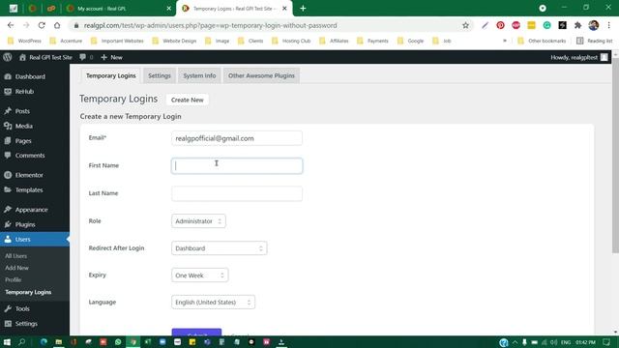Open Redirect After Login dropdown

pos(220,248)
